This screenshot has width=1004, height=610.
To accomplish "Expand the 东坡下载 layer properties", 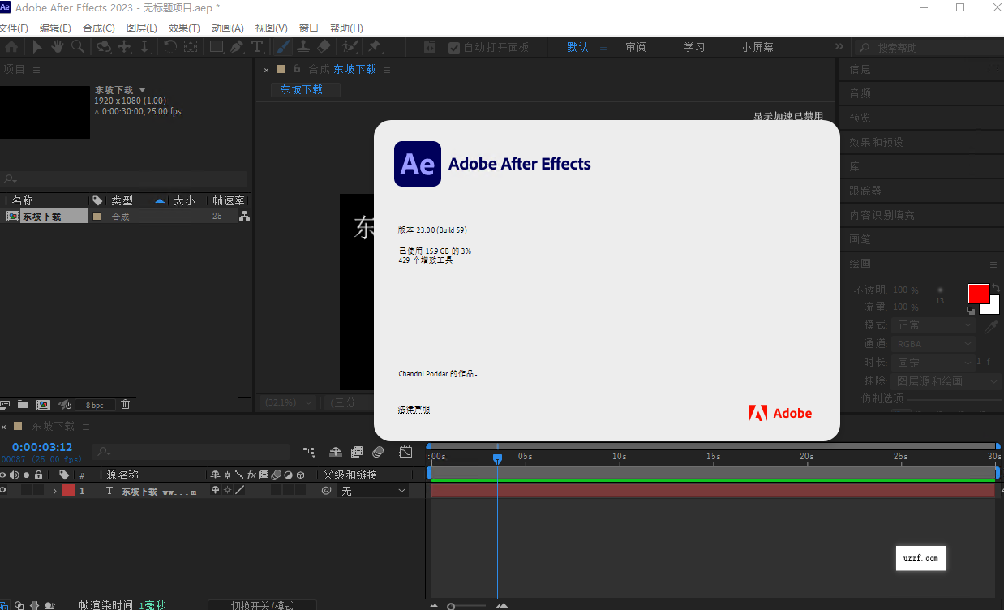I will pos(54,490).
